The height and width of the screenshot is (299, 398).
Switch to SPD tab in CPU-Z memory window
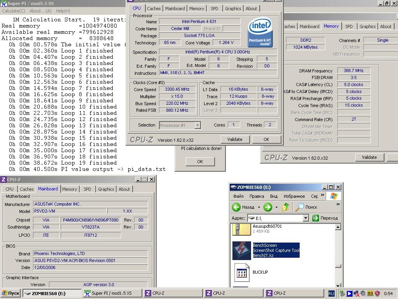coord(349,26)
